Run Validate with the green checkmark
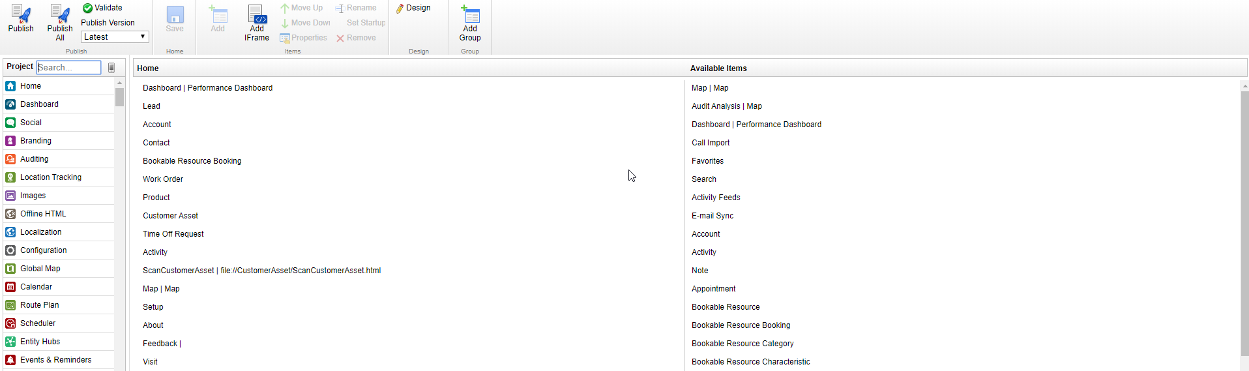Viewport: 1249px width, 371px height. [x=102, y=8]
